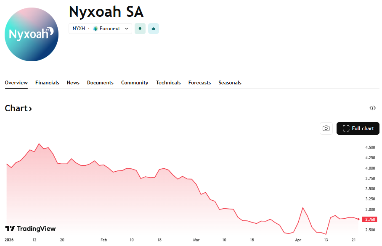Launch the Full chart button
The height and width of the screenshot is (246, 382).
click(x=358, y=128)
